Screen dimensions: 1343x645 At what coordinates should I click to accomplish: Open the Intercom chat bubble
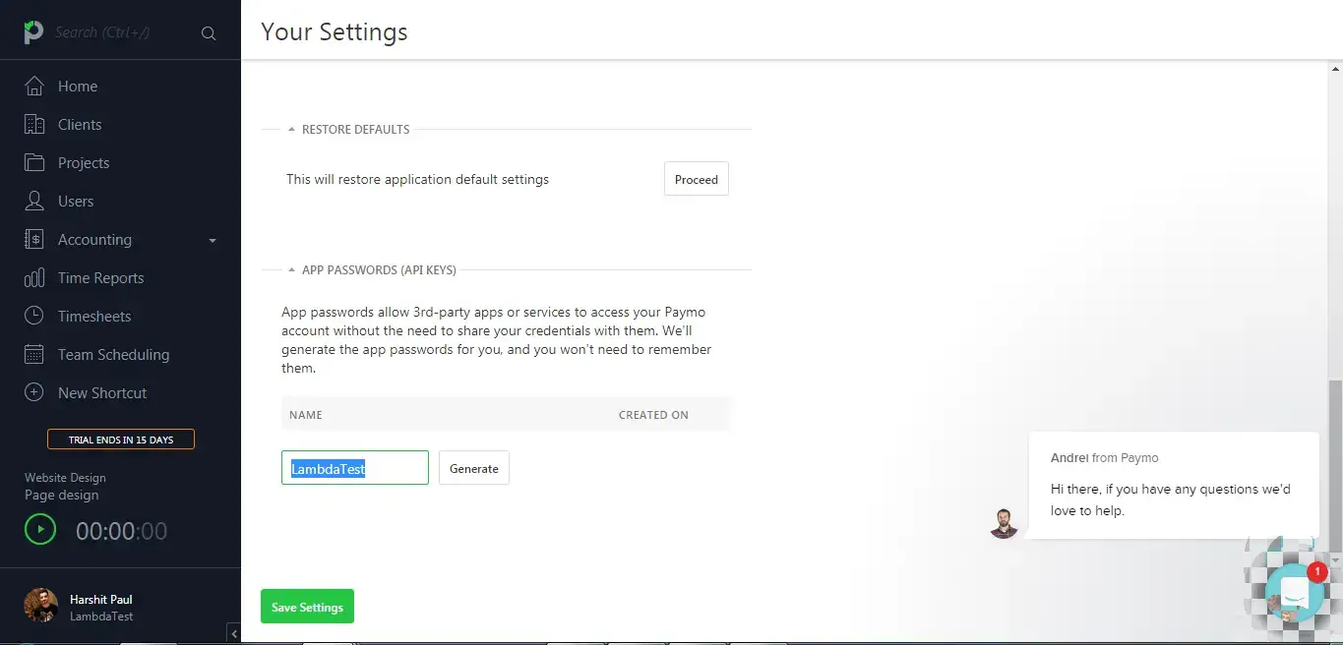(1295, 592)
